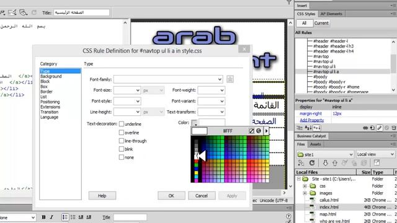Click the Add Property link
Screen dimensions: 397x223
(x=311, y=120)
